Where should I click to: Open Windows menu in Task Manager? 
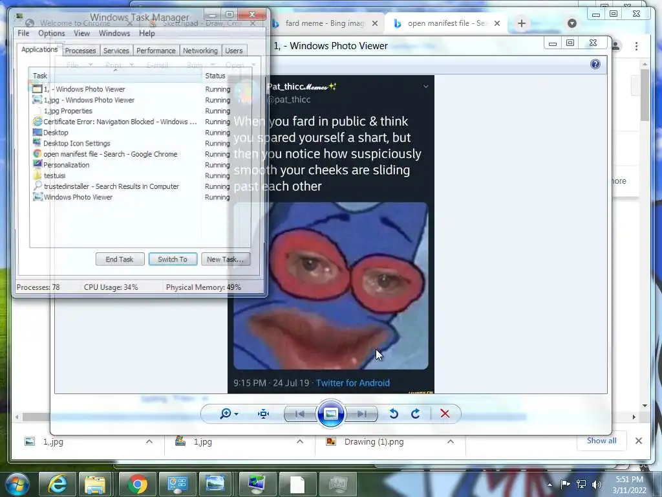coord(114,34)
